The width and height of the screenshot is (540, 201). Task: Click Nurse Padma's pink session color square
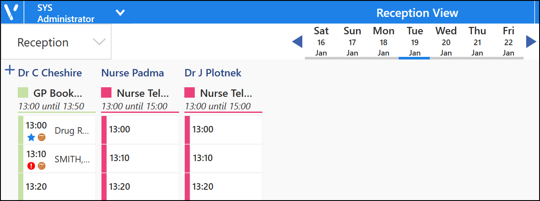(106, 93)
